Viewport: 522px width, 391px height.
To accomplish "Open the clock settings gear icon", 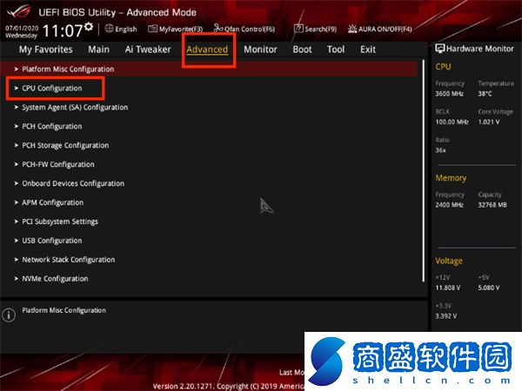I will coord(89,27).
